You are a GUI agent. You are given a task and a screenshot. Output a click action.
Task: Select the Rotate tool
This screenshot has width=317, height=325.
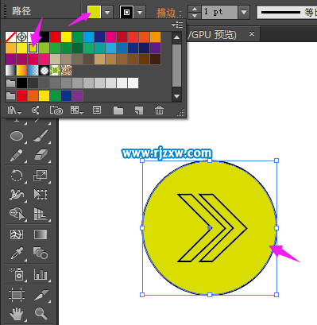click(x=17, y=176)
